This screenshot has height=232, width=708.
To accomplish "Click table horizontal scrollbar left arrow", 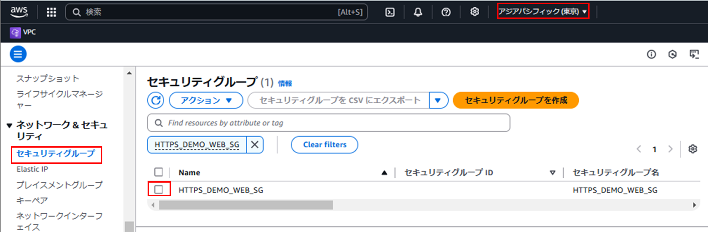I will tap(153, 205).
